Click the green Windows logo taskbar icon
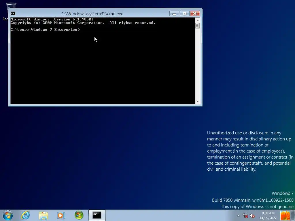 (x=79, y=215)
